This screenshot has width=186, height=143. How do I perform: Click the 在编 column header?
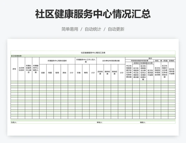point(79,72)
